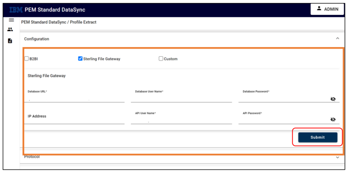Click the PEM Standard DataSync breadcrumb
Image resolution: width=351 pixels, height=173 pixels.
(43, 22)
